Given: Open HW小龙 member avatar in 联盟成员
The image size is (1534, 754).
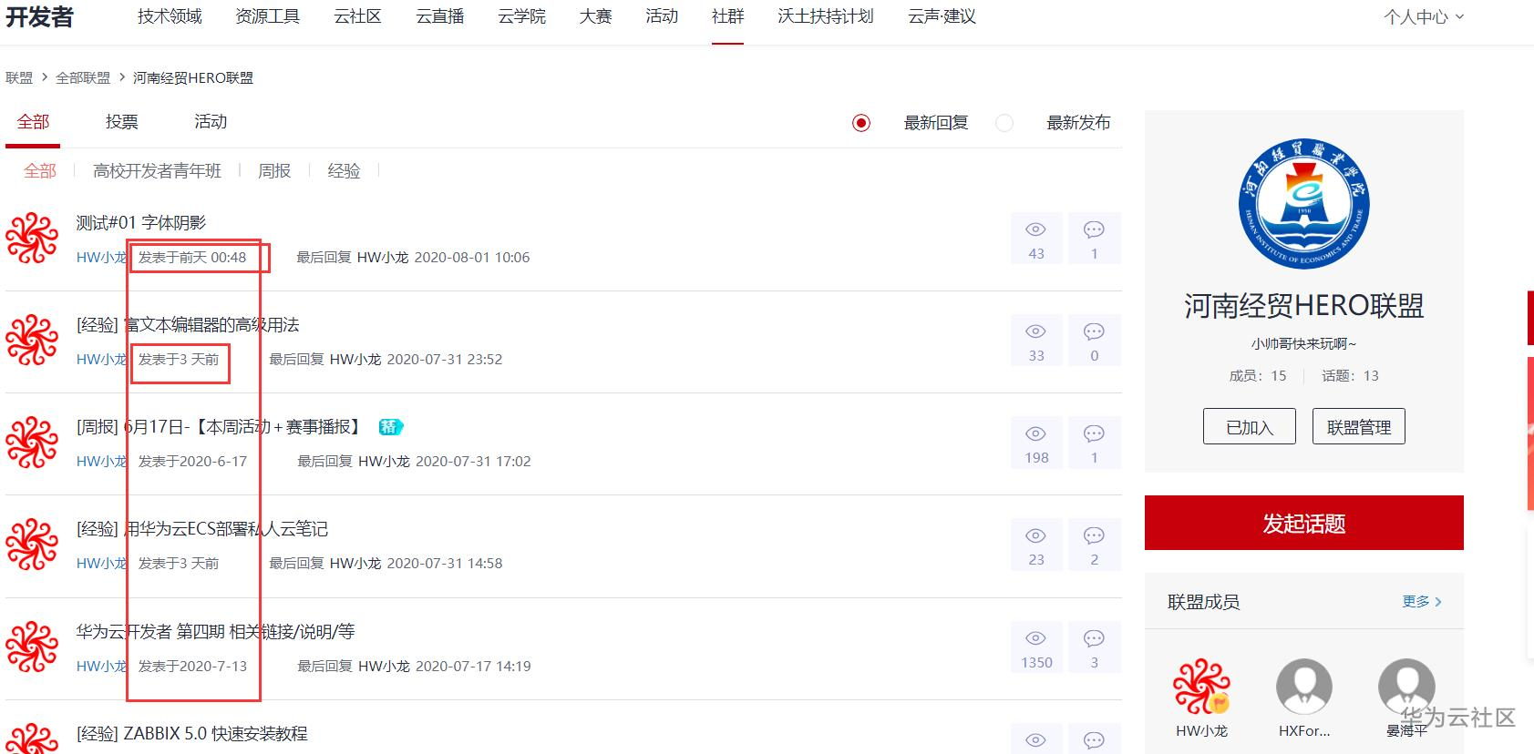Looking at the screenshot, I should [x=1201, y=687].
